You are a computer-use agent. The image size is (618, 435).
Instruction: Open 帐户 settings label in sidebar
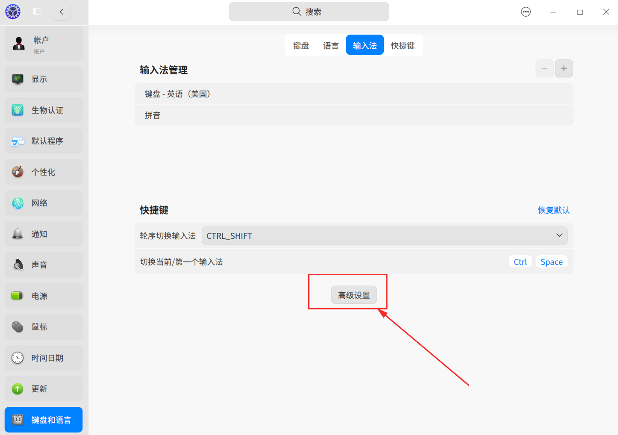click(x=41, y=40)
